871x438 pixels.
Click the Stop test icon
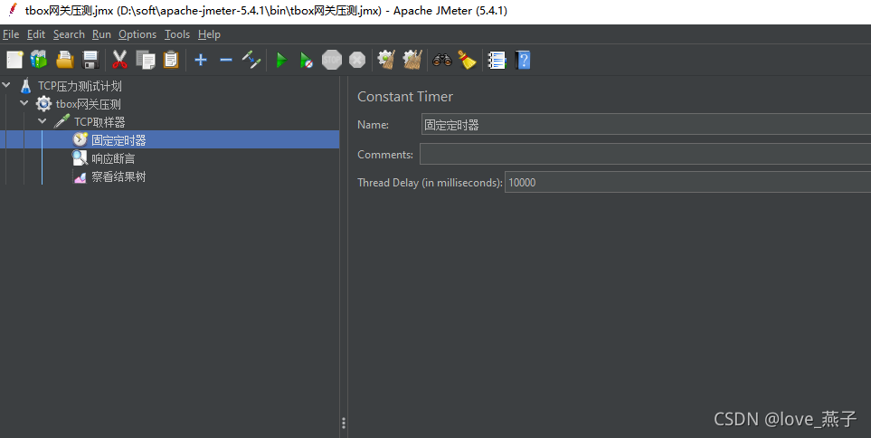[x=332, y=60]
